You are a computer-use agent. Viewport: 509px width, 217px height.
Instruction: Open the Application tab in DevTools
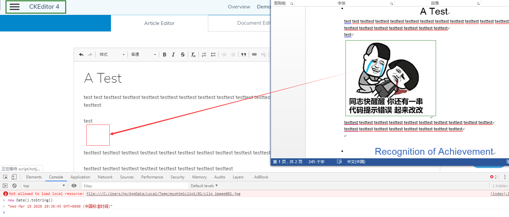coord(80,177)
